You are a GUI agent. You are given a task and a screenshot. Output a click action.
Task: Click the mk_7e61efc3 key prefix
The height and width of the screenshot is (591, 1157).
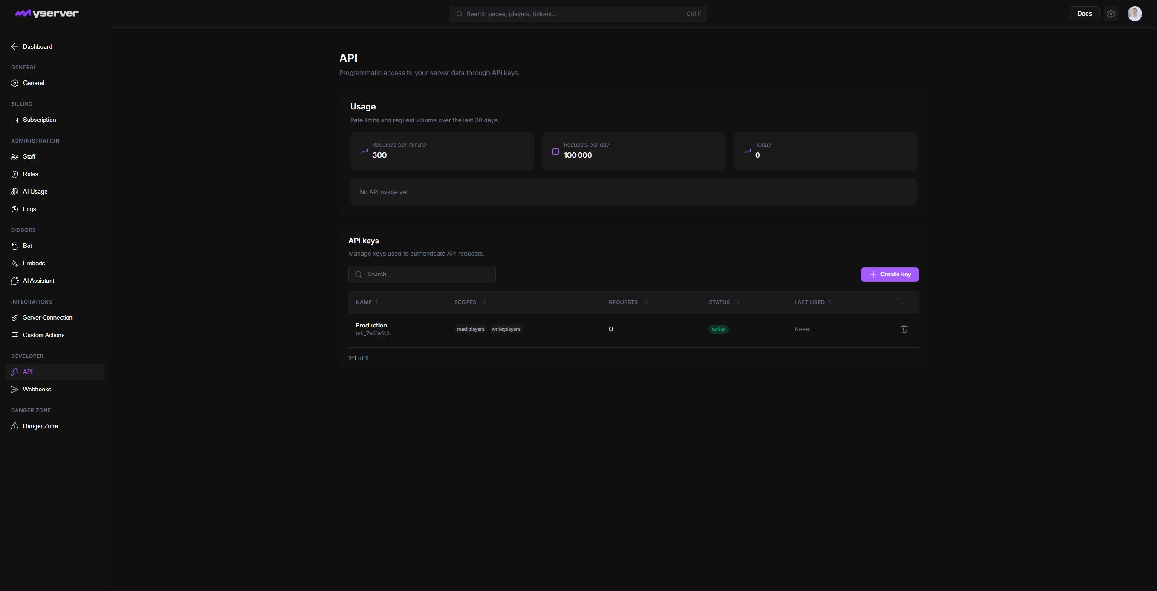click(x=375, y=333)
